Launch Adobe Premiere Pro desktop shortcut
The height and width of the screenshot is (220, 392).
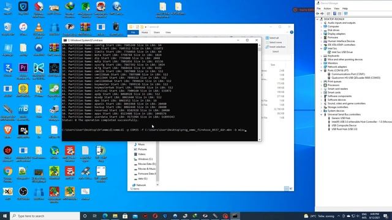(23, 71)
